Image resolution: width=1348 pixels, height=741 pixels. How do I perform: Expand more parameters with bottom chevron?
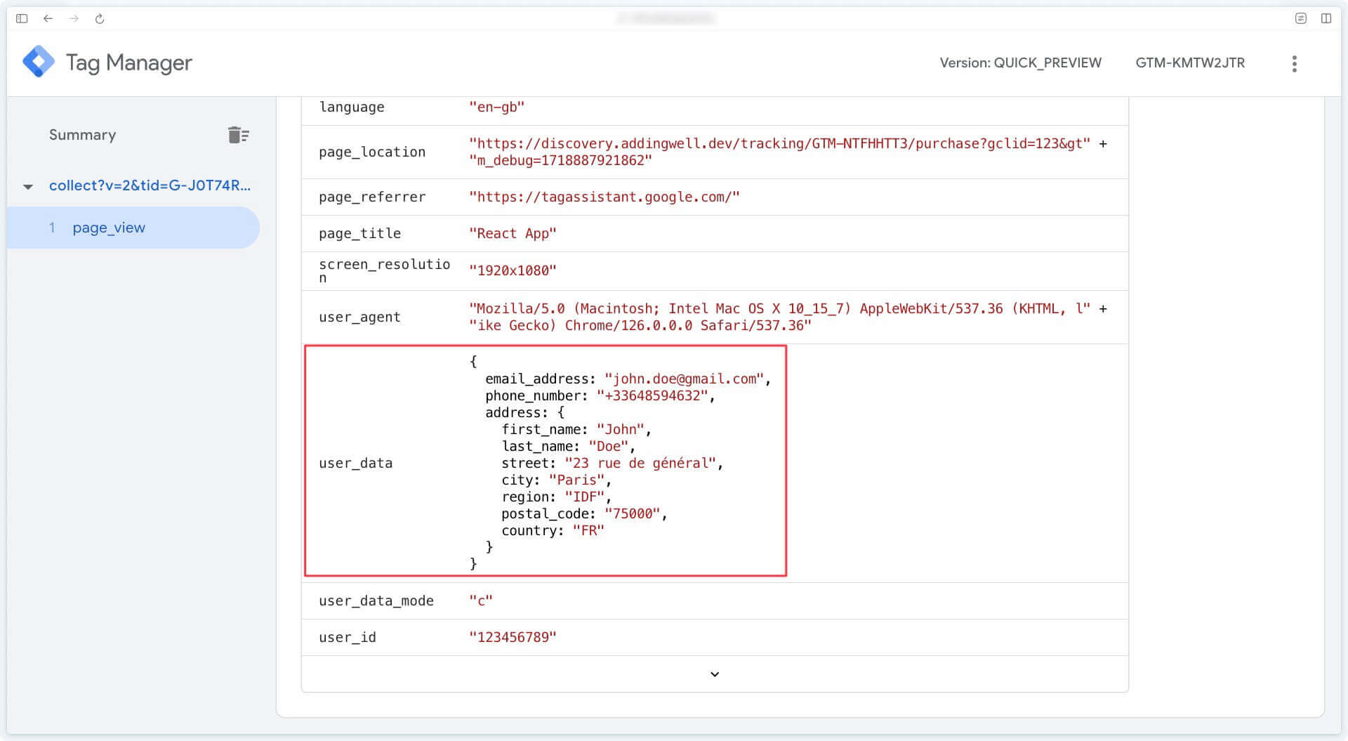(x=715, y=674)
